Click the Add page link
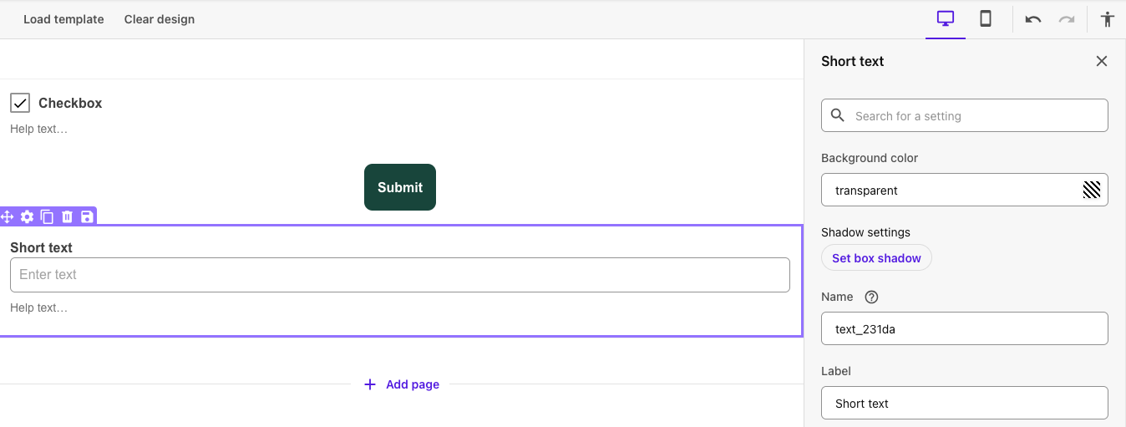This screenshot has height=427, width=1126. coord(413,384)
